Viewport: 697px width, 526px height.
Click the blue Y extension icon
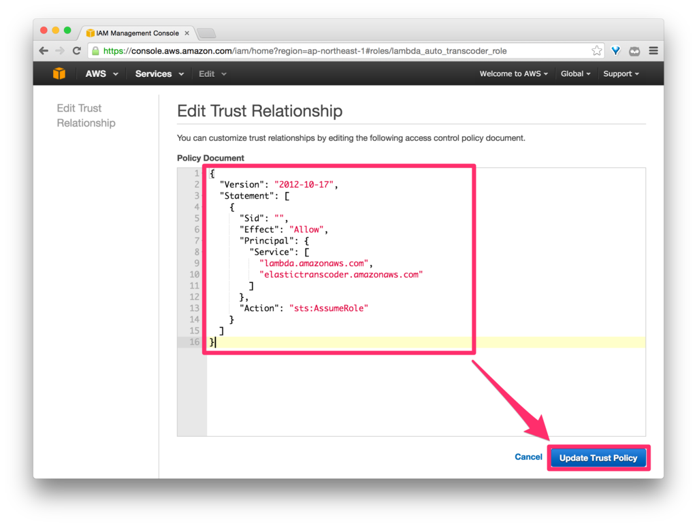click(615, 50)
